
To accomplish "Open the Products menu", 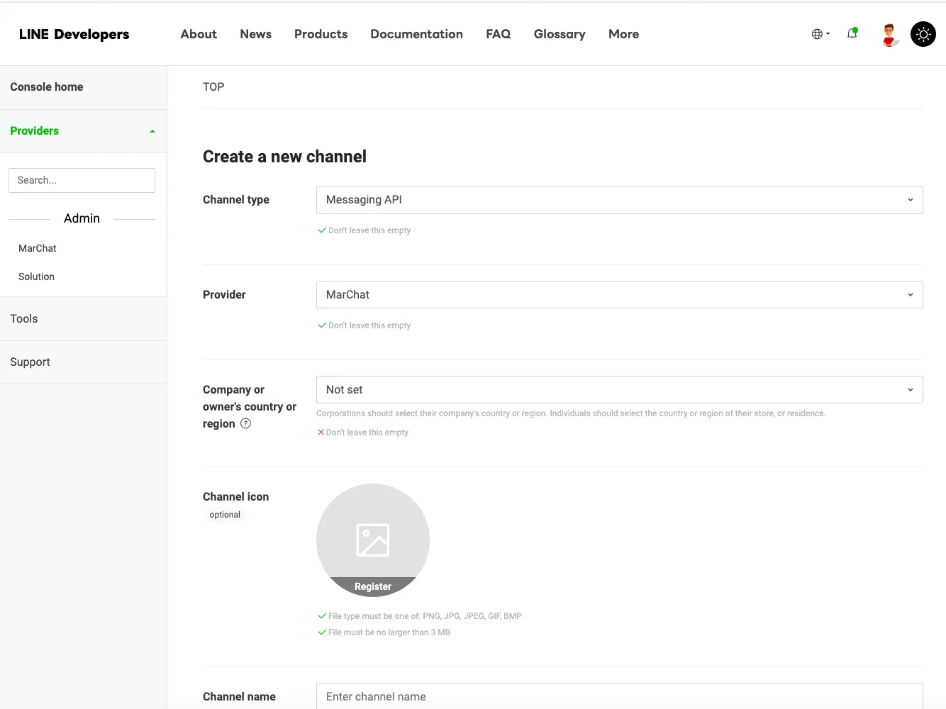I will point(321,34).
